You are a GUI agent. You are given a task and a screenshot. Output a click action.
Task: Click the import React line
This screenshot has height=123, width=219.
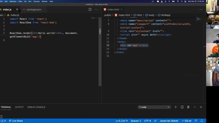[28, 19]
